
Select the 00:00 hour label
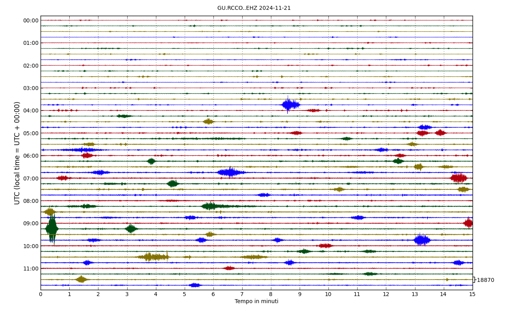click(31, 20)
